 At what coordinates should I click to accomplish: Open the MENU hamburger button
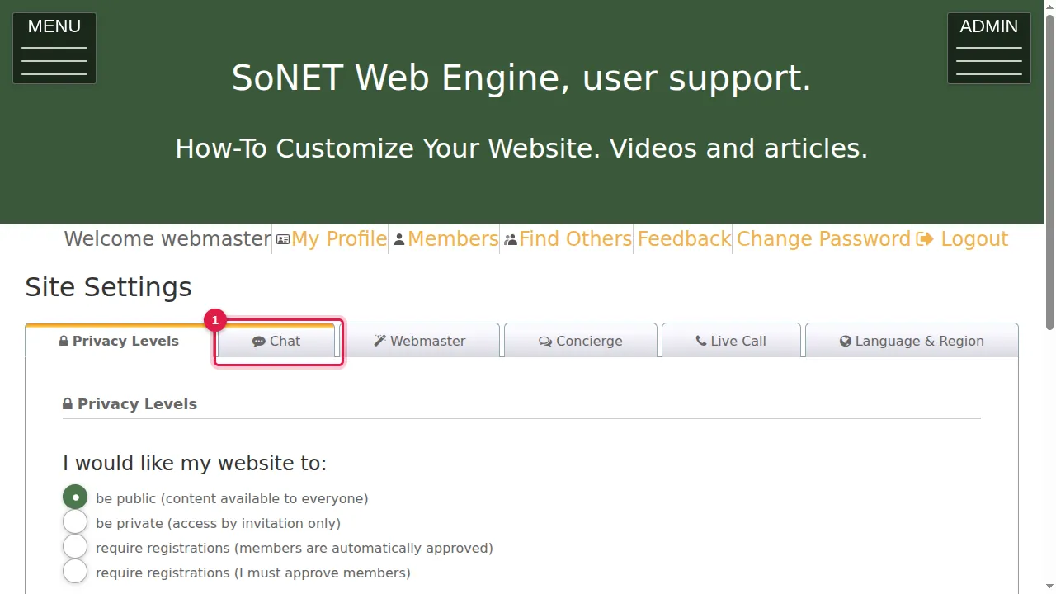(x=54, y=48)
